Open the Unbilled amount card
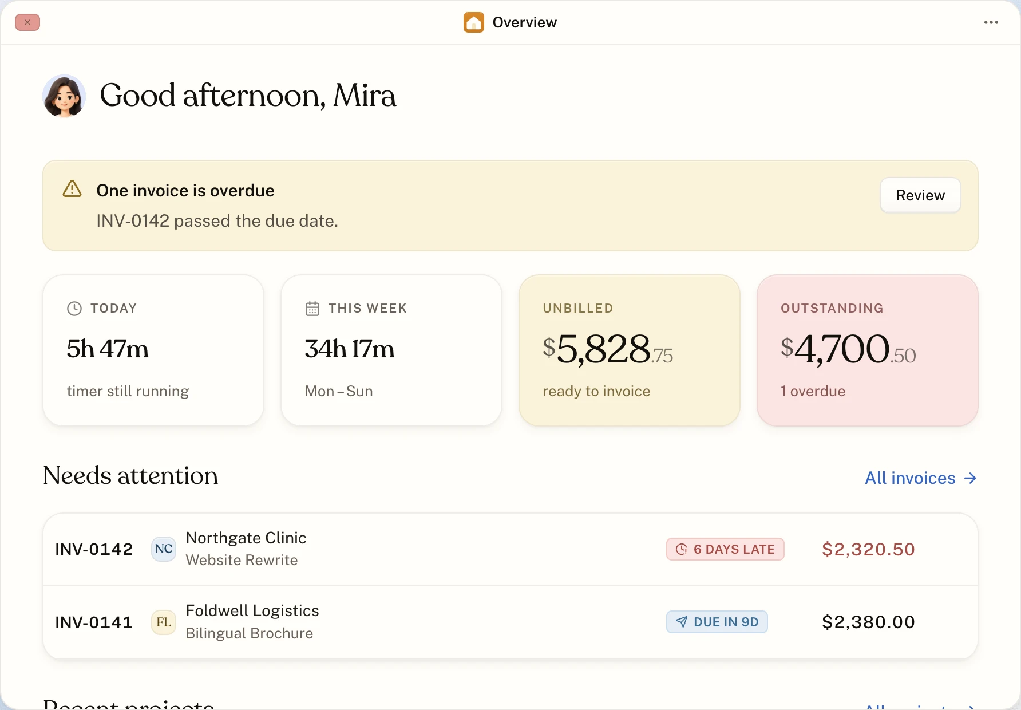This screenshot has height=710, width=1021. pyautogui.click(x=630, y=350)
